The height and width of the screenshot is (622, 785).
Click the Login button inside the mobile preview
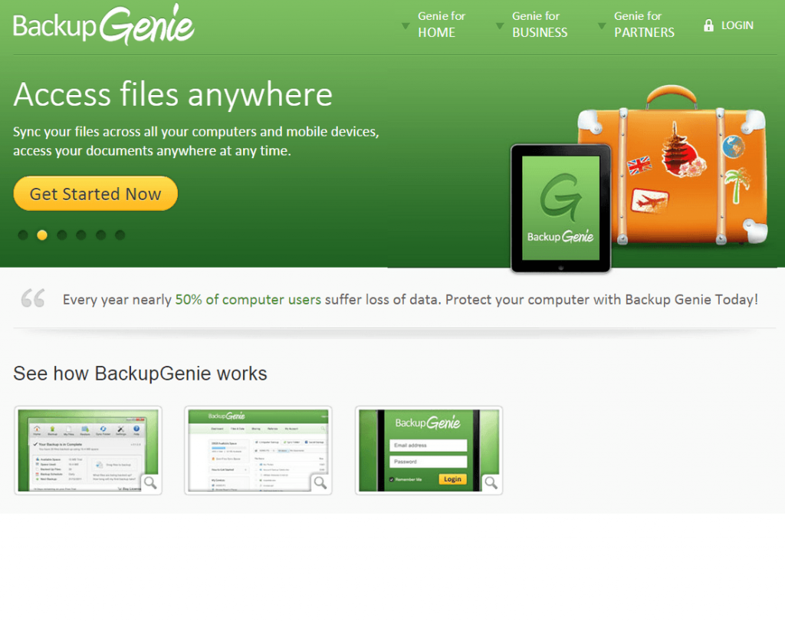pos(452,479)
